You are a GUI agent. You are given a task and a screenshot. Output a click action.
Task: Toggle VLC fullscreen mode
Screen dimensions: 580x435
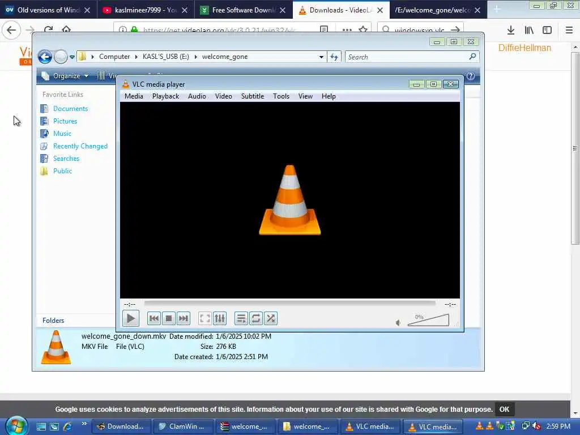[204, 318]
